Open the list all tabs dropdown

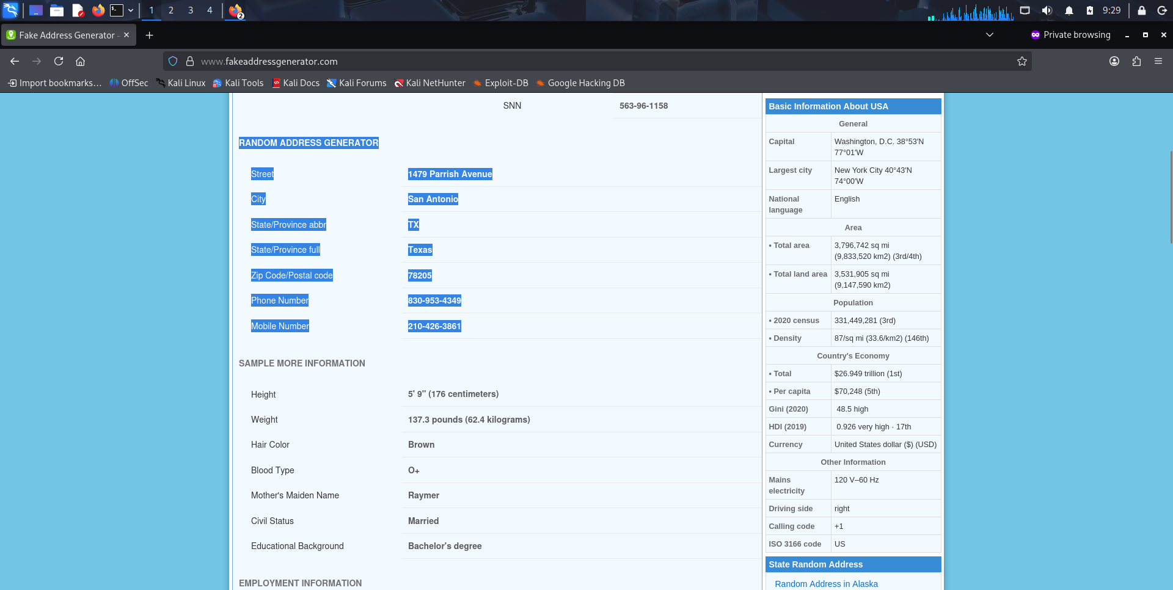990,35
